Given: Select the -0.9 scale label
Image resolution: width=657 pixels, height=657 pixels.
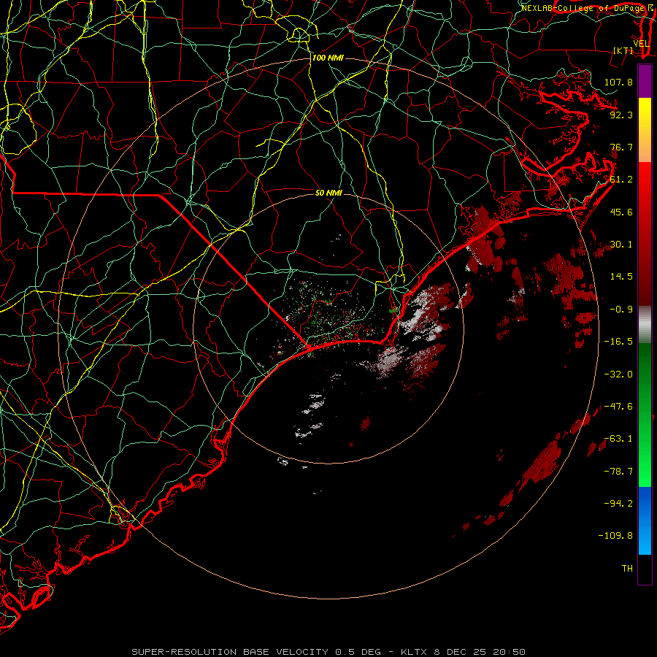Looking at the screenshot, I should click(621, 310).
